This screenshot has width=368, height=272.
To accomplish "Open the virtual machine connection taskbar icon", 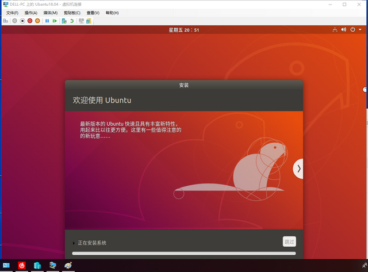I will (x=53, y=266).
